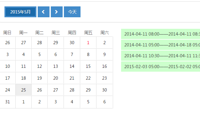The image size is (200, 135).
Task: Open event 2014-04-11 08:00 entry
Action: point(160,34)
